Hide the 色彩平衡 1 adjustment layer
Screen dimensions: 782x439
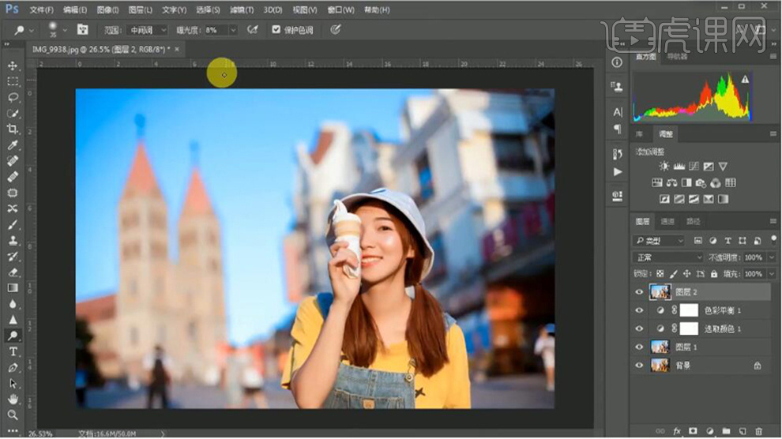[639, 310]
